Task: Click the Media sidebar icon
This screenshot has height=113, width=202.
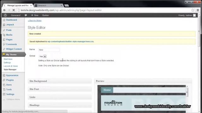Action: (4, 35)
